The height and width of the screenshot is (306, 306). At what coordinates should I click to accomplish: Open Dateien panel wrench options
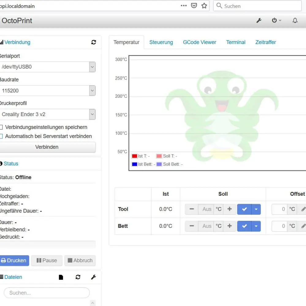[93, 277]
